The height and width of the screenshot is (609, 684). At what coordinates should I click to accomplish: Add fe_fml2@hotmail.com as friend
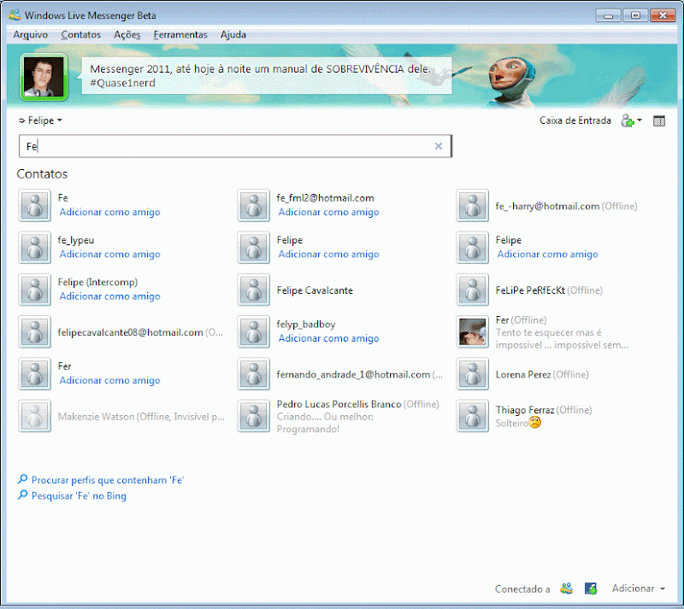[329, 213]
